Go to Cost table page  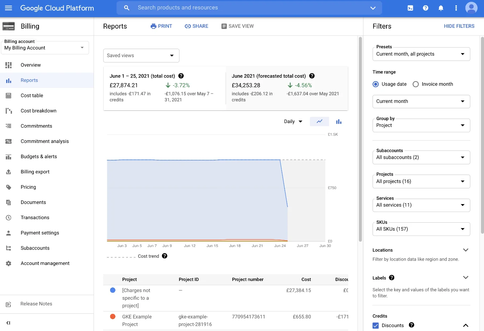47,95
